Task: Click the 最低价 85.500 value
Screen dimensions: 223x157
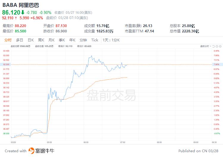Action: click(x=21, y=31)
